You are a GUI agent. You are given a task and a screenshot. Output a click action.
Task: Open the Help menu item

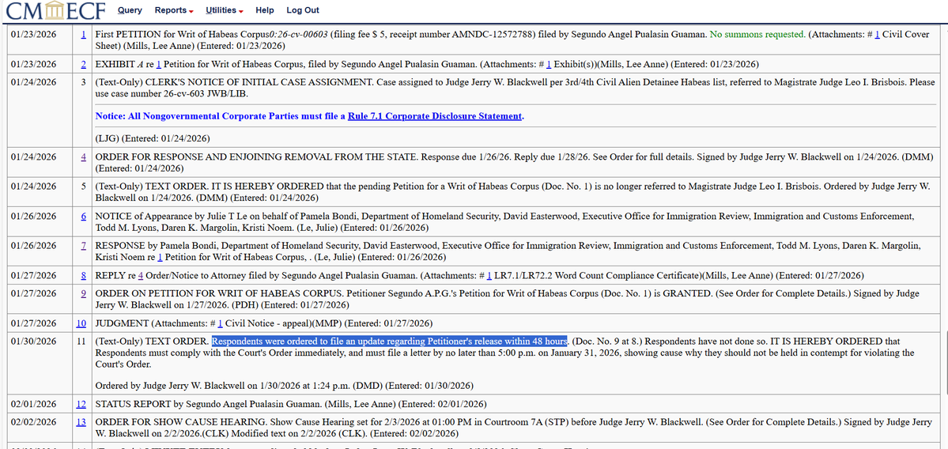(x=265, y=11)
